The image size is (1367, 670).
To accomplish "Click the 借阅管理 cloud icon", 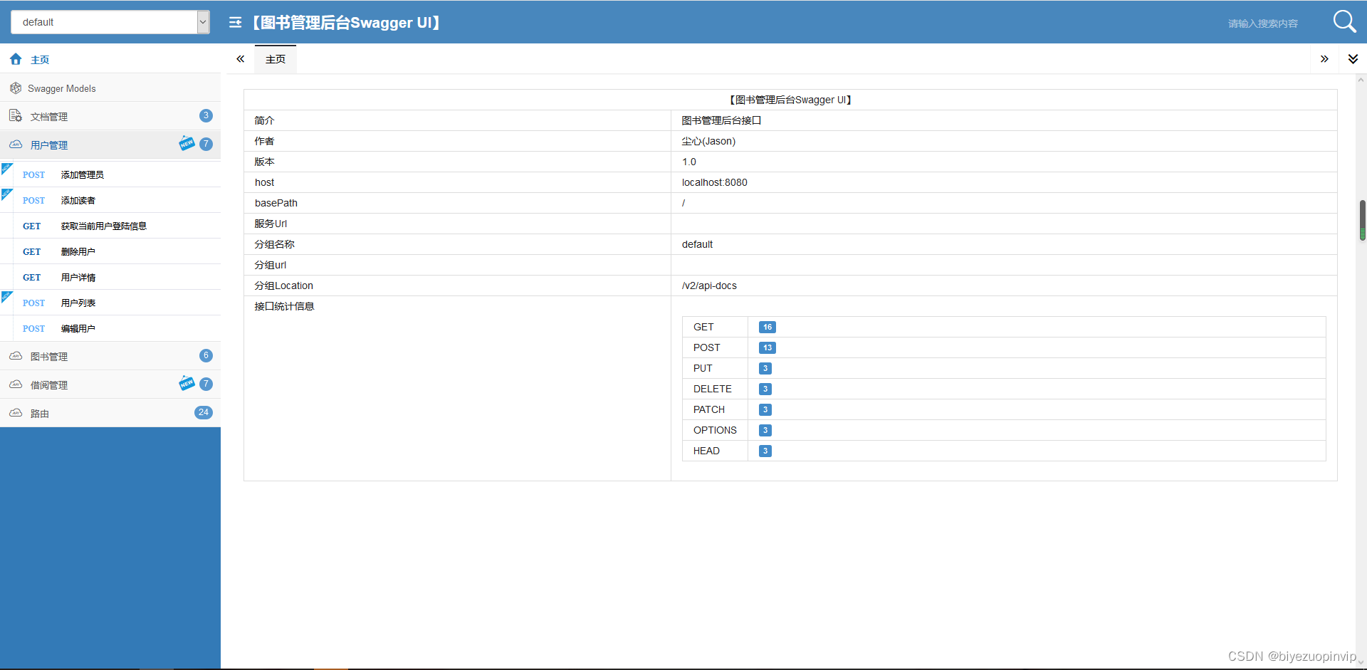I will tap(16, 384).
